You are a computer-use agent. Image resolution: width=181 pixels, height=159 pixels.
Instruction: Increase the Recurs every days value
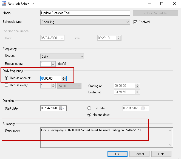(53, 63)
